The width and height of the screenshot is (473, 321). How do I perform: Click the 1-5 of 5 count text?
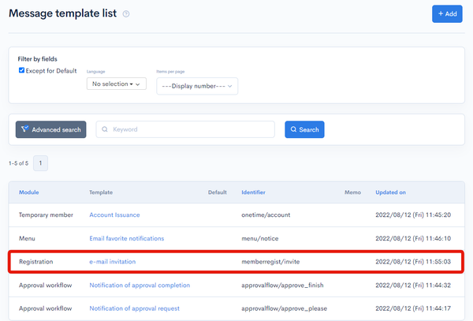click(x=18, y=163)
